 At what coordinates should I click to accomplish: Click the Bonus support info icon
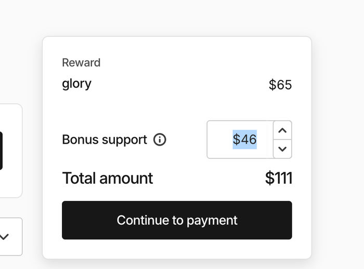(160, 139)
